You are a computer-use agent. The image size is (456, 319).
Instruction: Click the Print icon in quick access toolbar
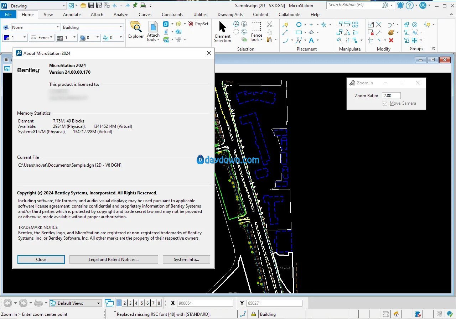(143, 5)
